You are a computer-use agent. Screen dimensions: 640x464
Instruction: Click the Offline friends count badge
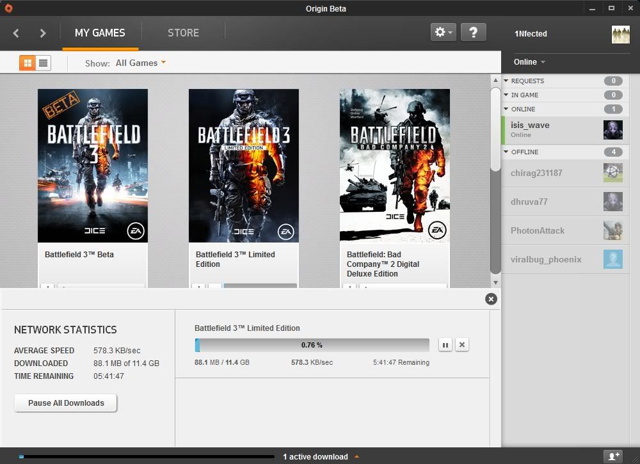coord(613,152)
